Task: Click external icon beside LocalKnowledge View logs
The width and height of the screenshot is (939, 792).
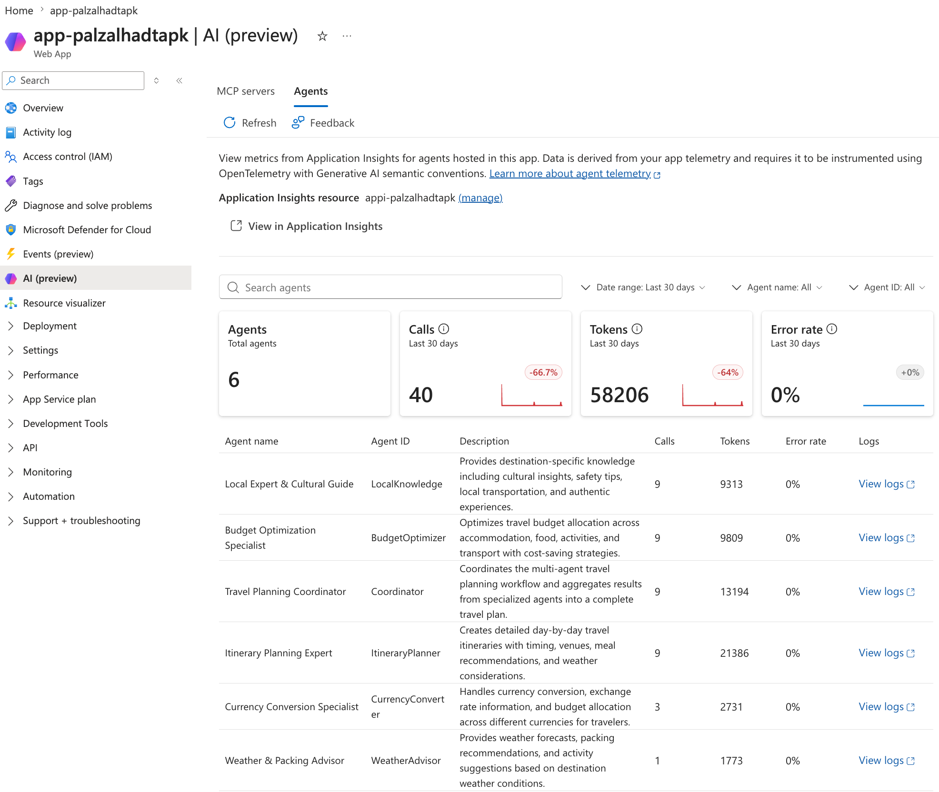Action: (911, 485)
